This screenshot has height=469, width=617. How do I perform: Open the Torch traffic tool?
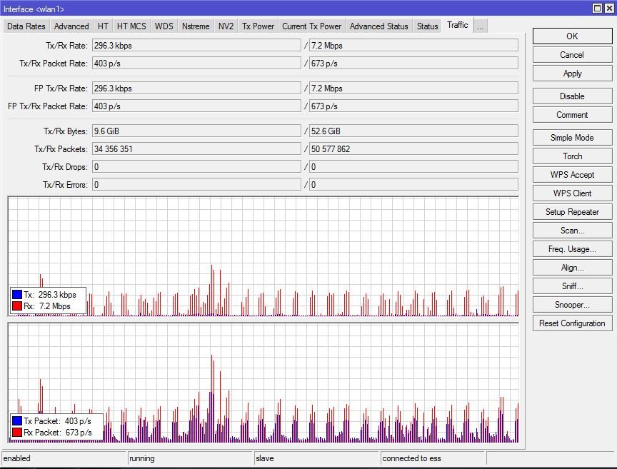(x=572, y=156)
